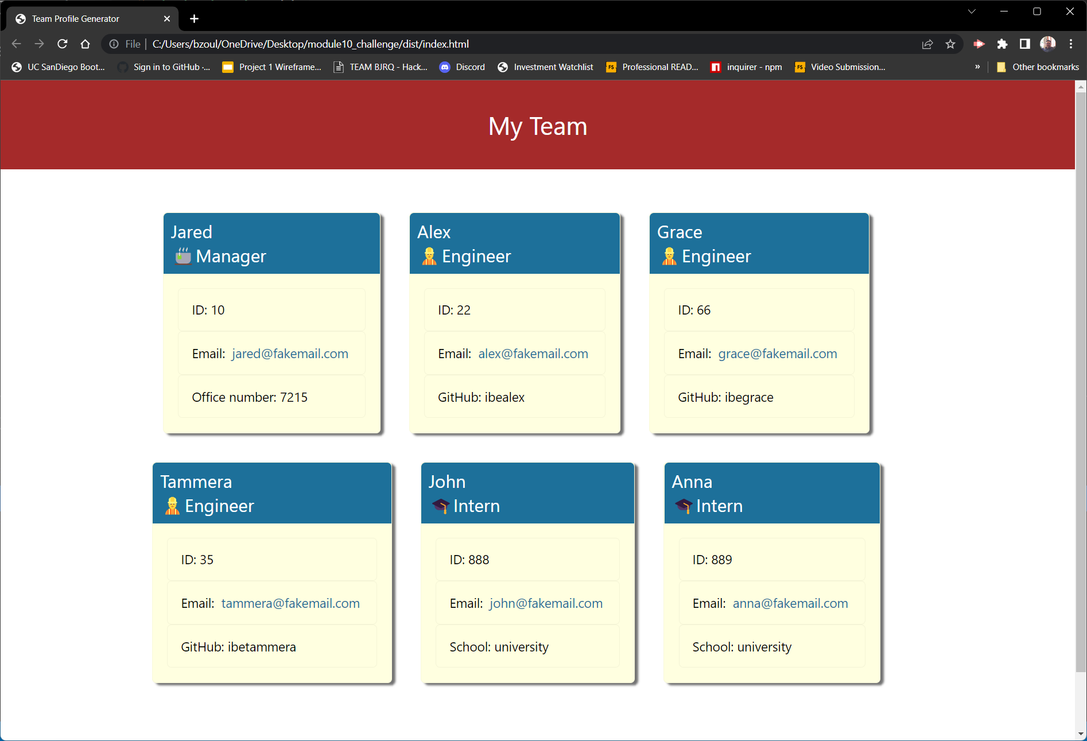Open the Sign in to GitHub bookmark

click(164, 67)
